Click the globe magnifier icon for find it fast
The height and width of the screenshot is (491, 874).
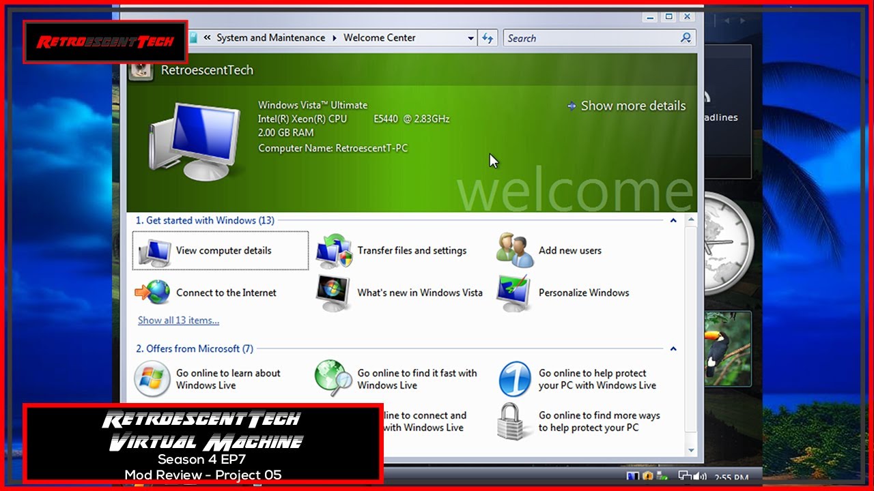pos(333,379)
